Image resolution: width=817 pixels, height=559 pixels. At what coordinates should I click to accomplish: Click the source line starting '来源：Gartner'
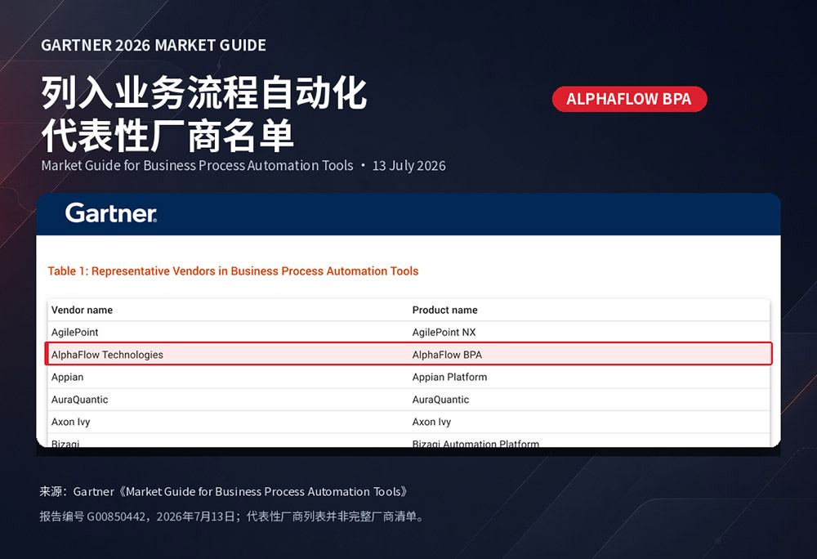tap(224, 492)
